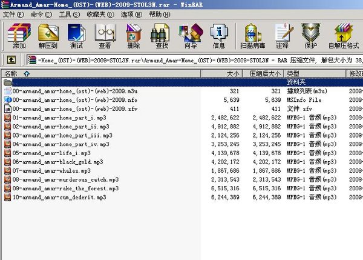Click size value 6,515,316 in 大小 column
The image size is (363, 260).
coord(225,188)
